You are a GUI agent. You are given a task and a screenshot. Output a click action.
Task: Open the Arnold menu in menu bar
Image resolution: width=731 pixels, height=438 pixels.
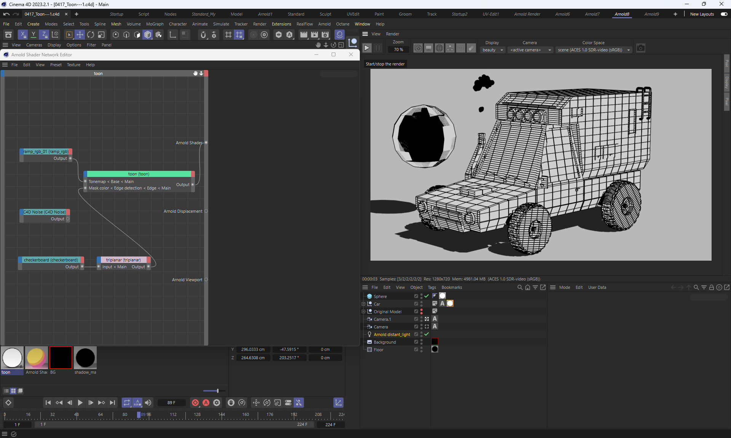coord(324,24)
